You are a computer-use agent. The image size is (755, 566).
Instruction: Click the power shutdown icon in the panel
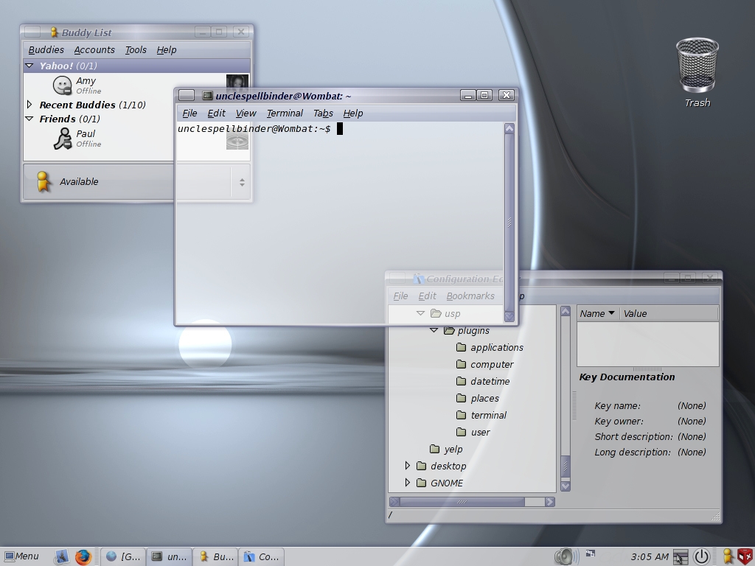tap(701, 557)
